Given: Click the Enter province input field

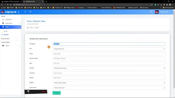Looking at the screenshot, I should coord(109,73).
